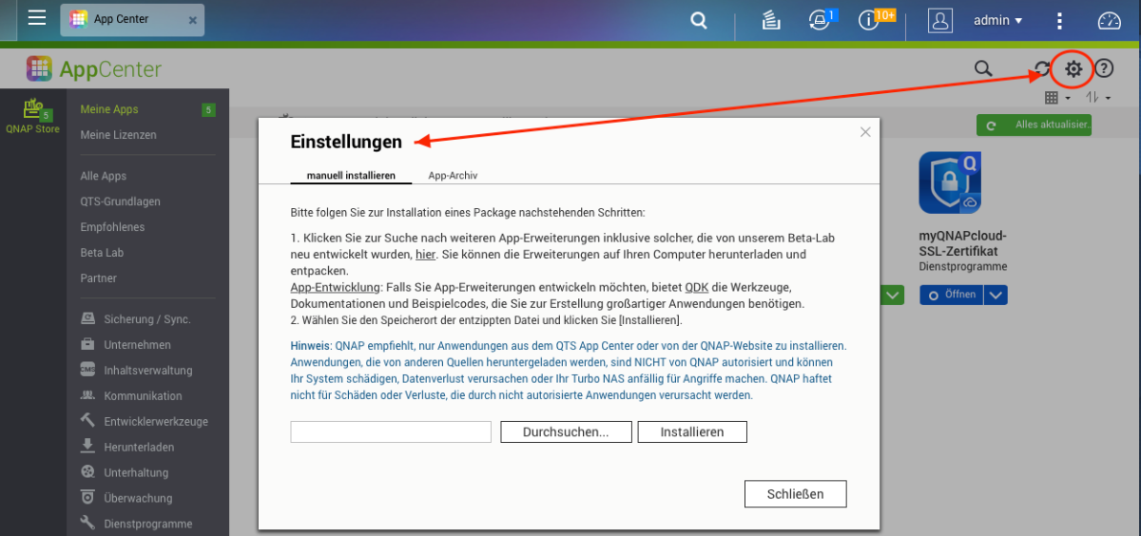Screen dimensions: 1141x536
Task: Click the top bar search magnifier
Action: [699, 20]
